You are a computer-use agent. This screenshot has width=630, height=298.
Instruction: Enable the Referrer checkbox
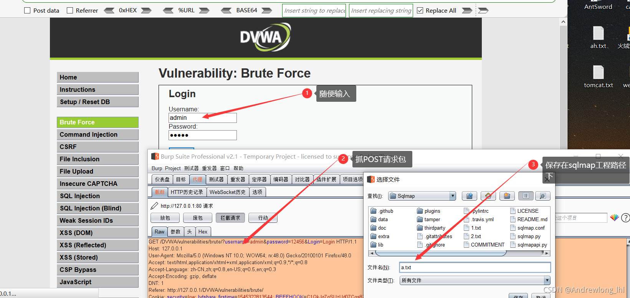(70, 10)
